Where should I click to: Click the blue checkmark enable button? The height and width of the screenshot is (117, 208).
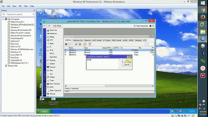point(76,44)
